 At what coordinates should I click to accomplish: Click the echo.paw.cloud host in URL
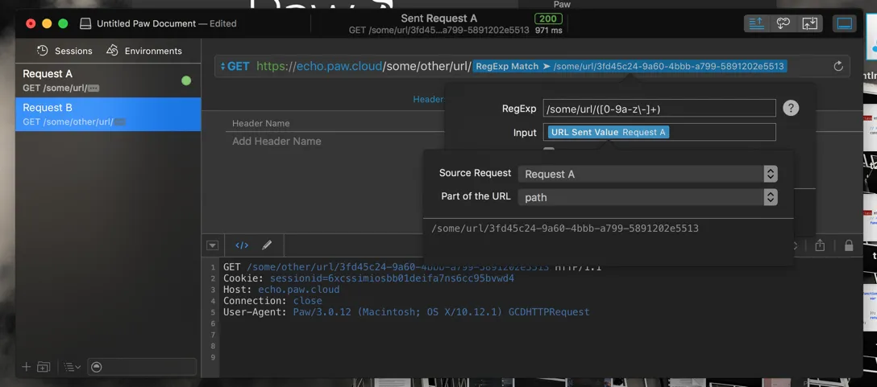(339, 67)
